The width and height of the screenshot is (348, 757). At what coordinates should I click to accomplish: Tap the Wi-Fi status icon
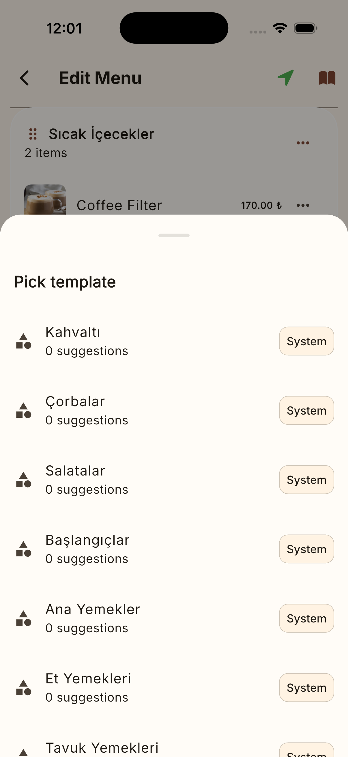pyautogui.click(x=280, y=28)
